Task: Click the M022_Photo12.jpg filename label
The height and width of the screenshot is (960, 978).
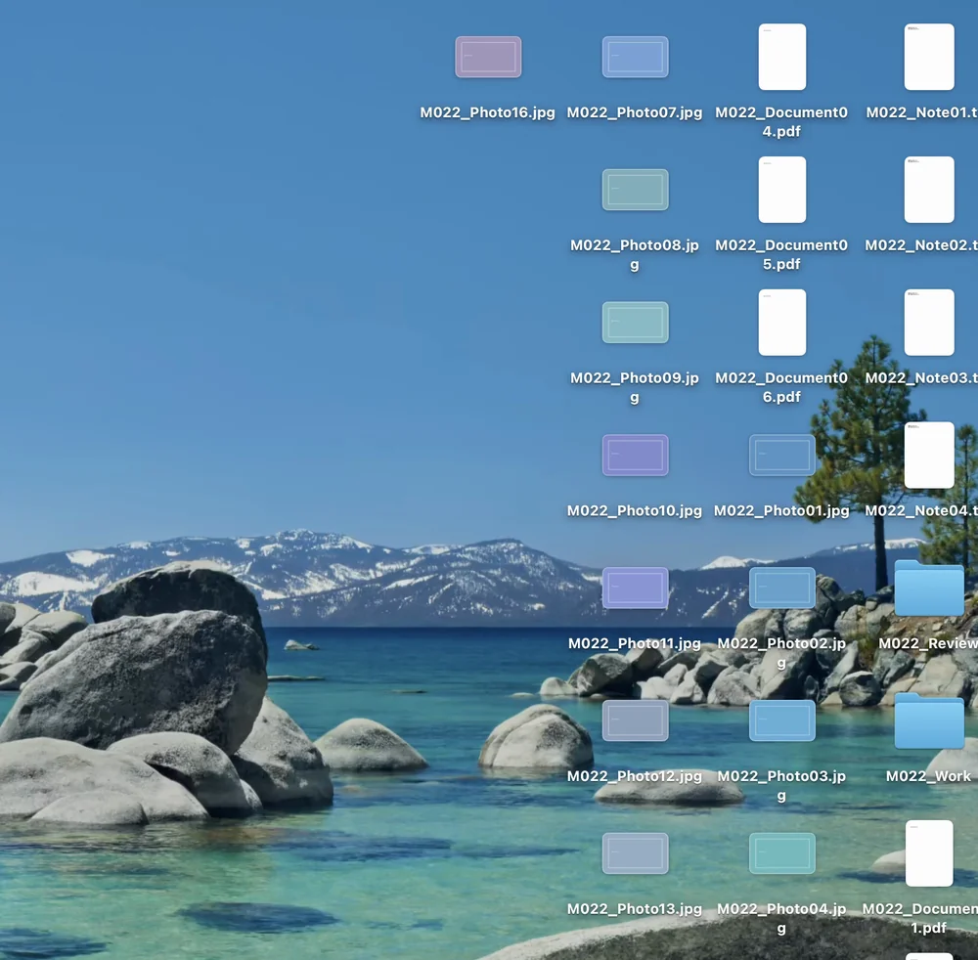Action: coord(635,777)
